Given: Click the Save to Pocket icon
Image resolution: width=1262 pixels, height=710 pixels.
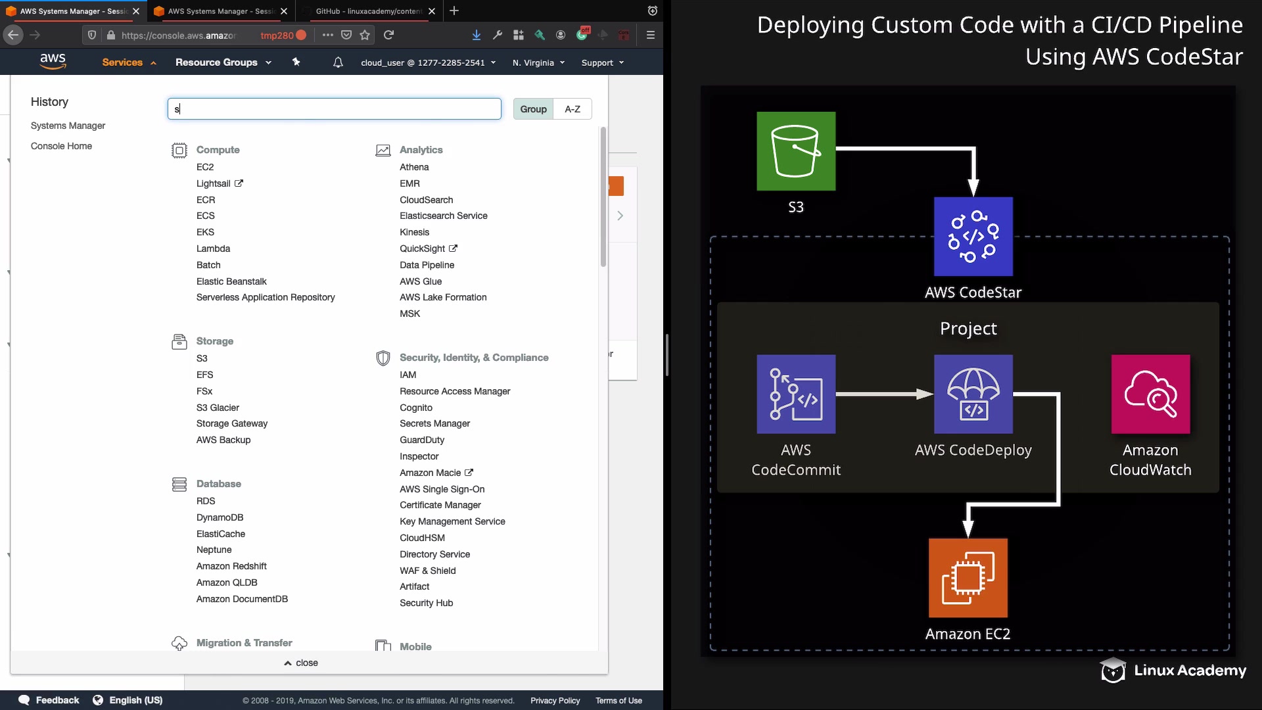Looking at the screenshot, I should pos(346,35).
